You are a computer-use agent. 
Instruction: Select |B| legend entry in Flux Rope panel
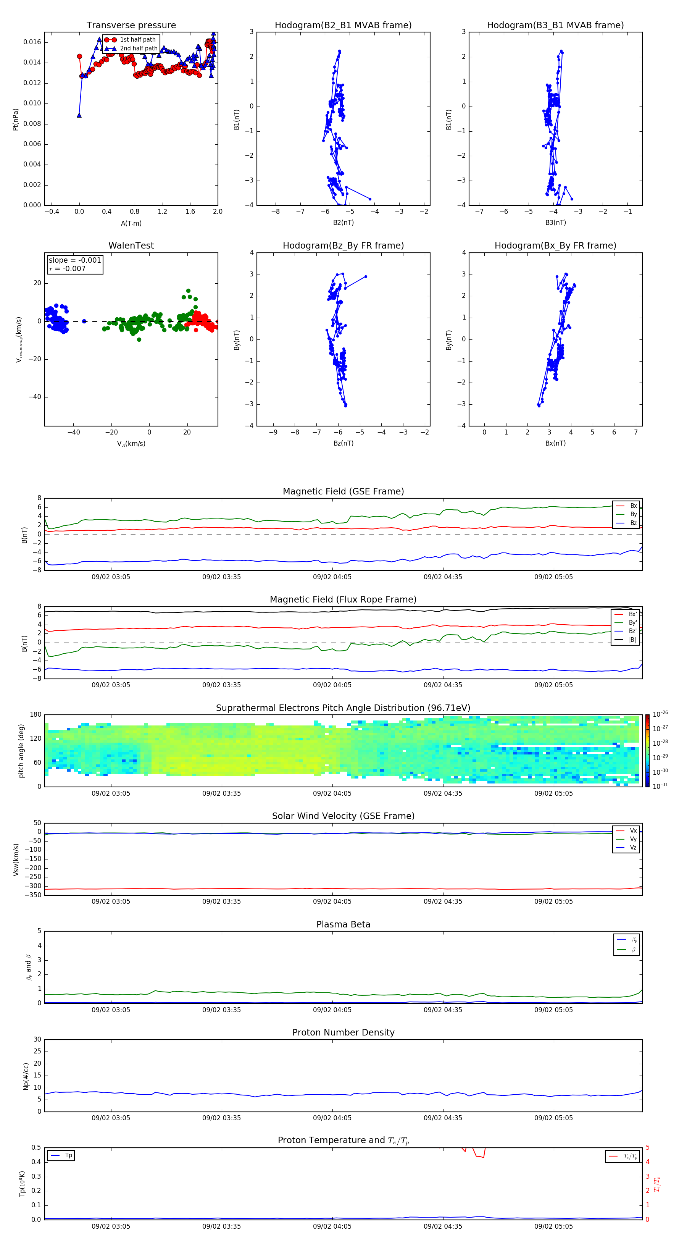coord(626,640)
